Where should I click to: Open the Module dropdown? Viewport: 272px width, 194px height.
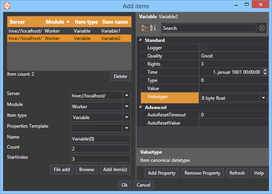coord(127,106)
